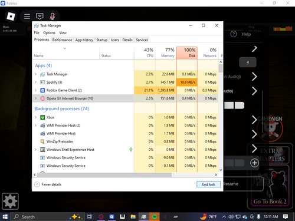This screenshot has width=295, height=221.
Task: Expand the Roblox Game Client (2) group
Action: 35,90
